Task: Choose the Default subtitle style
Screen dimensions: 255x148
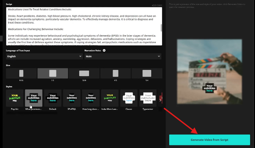Action: tap(53, 98)
